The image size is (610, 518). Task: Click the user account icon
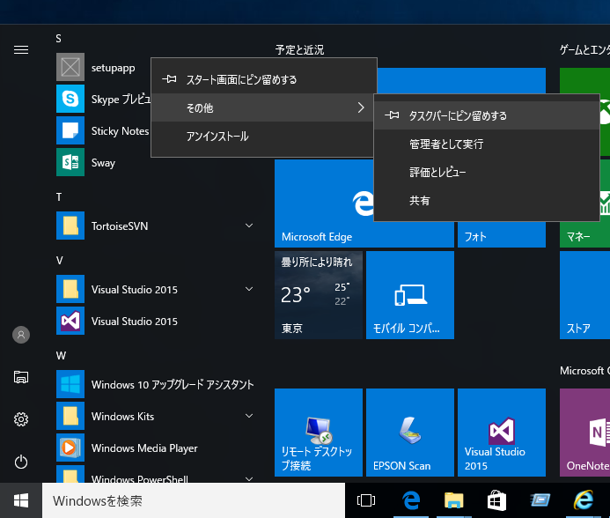pos(21,335)
